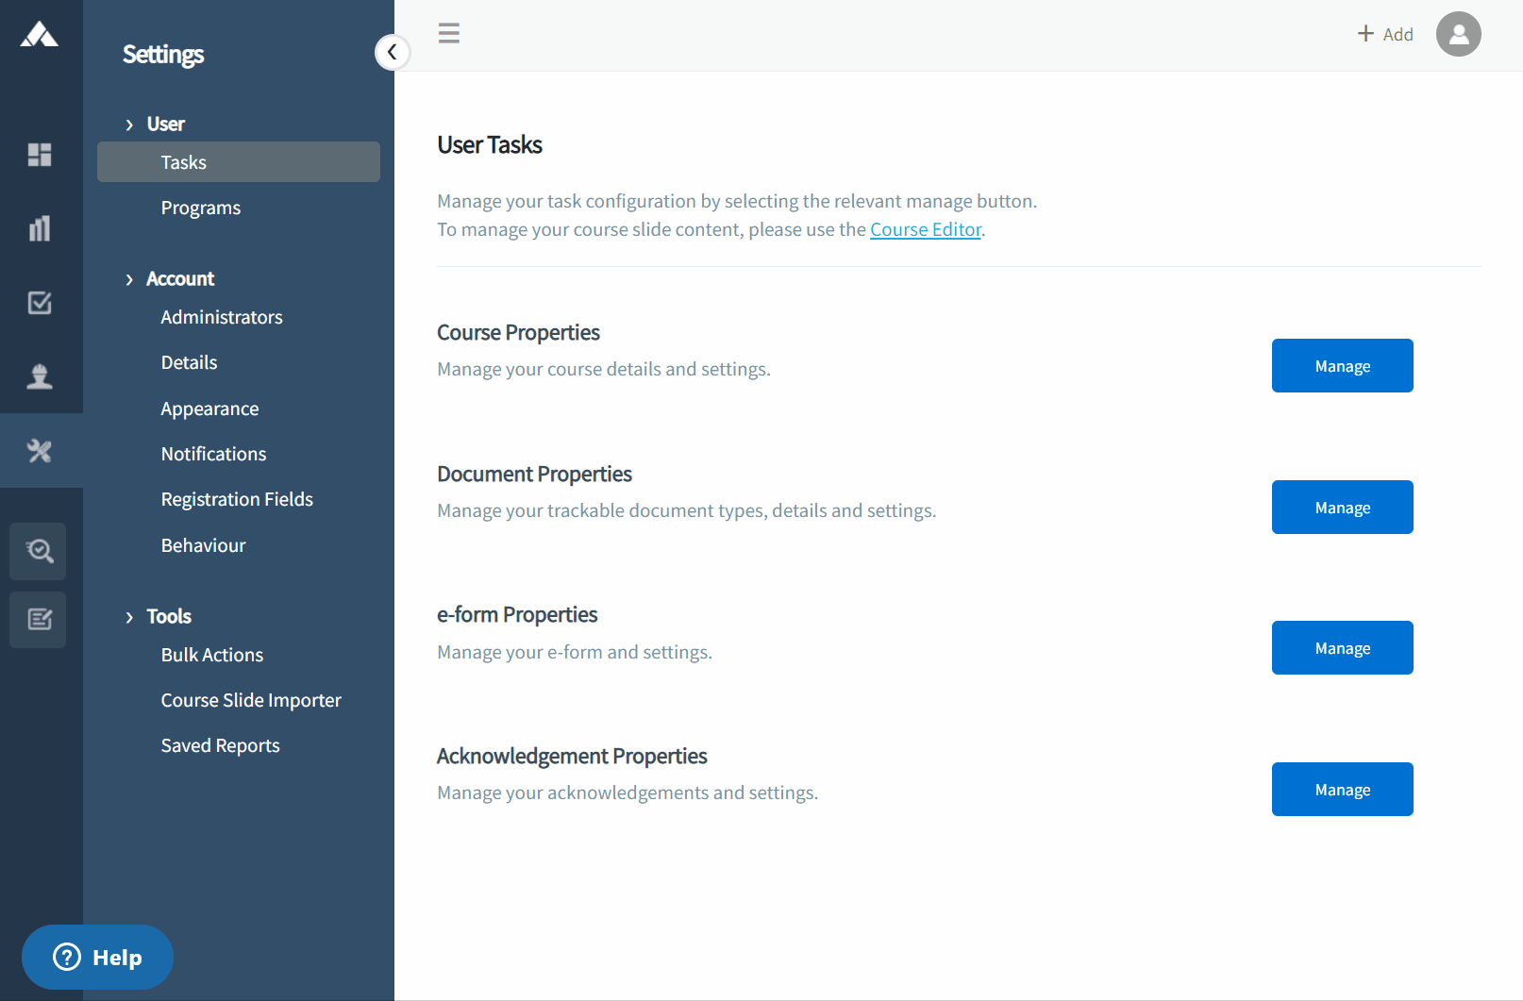
Task: Collapse the Settings sidebar panel
Action: 392,52
